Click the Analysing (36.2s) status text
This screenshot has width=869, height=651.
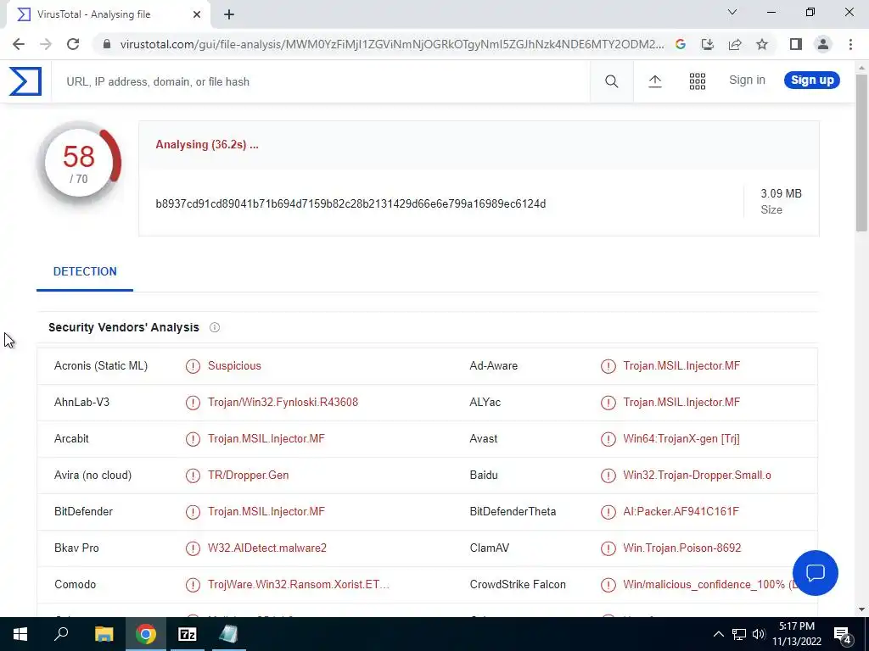click(x=207, y=145)
